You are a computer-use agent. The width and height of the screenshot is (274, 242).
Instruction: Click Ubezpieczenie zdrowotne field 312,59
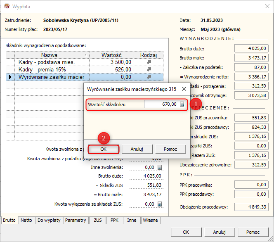[x=251, y=165]
